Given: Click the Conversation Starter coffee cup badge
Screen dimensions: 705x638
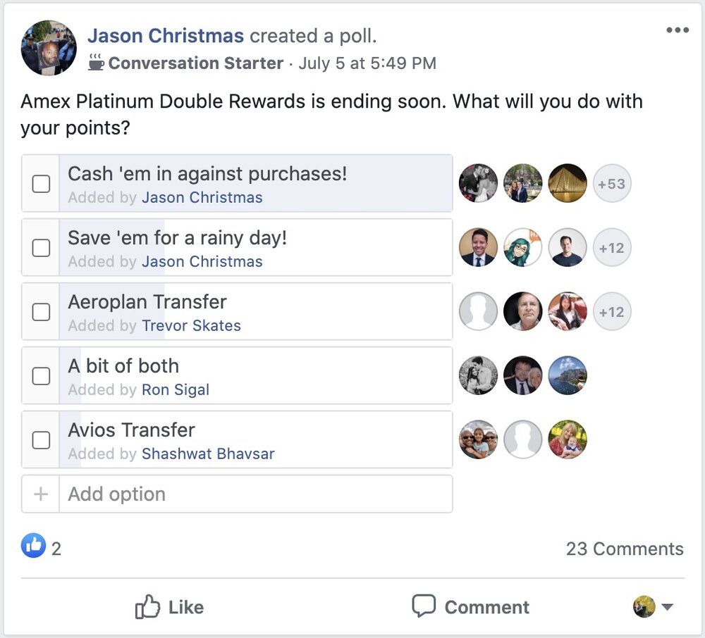Looking at the screenshot, I should [97, 63].
